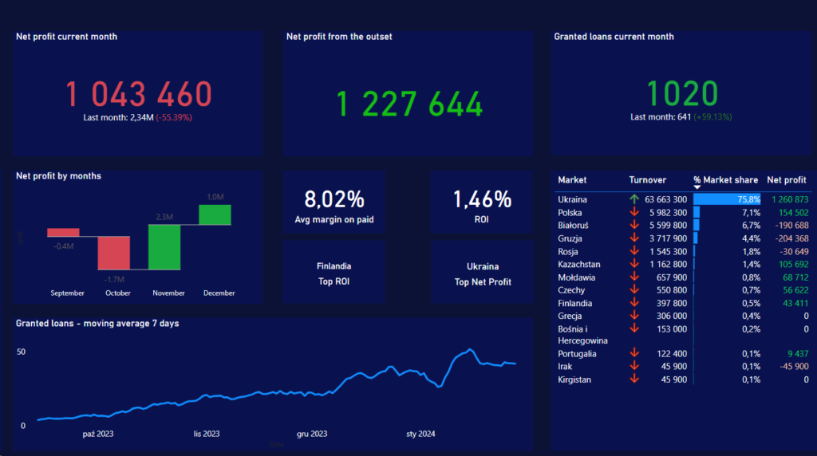This screenshot has height=456, width=817.
Task: Click the red down arrow for Polska
Action: click(x=634, y=213)
